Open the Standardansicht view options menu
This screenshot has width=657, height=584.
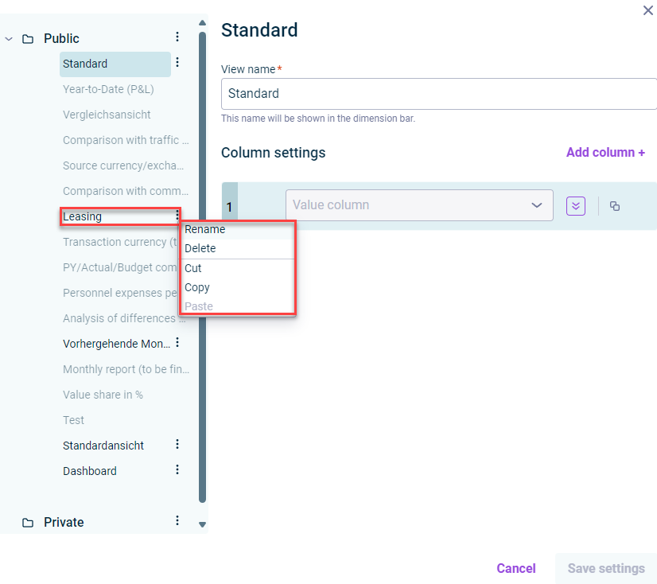click(x=177, y=445)
